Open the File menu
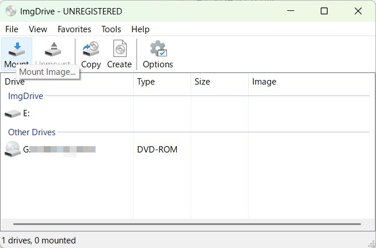 coord(12,29)
